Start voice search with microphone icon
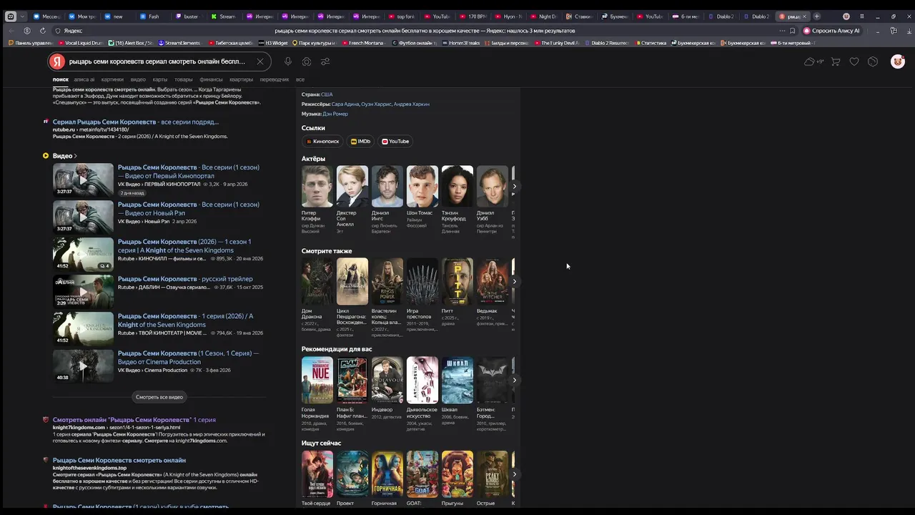The height and width of the screenshot is (515, 915). (x=288, y=62)
